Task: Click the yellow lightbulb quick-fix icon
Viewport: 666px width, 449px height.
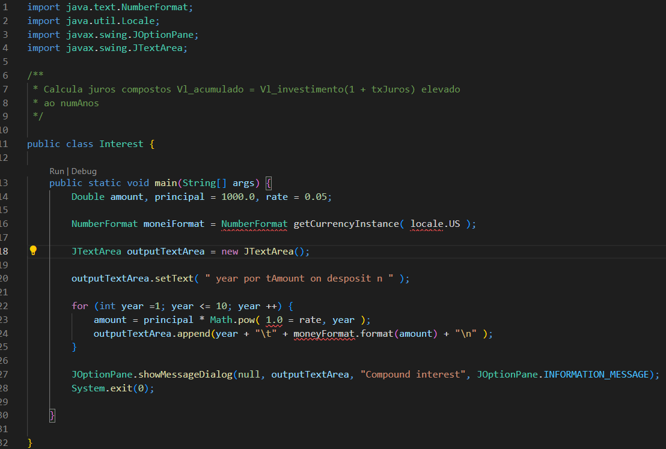Action: click(x=33, y=250)
